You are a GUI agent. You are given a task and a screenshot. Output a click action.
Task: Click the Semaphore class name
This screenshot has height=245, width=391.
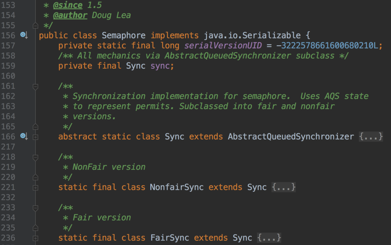124,36
